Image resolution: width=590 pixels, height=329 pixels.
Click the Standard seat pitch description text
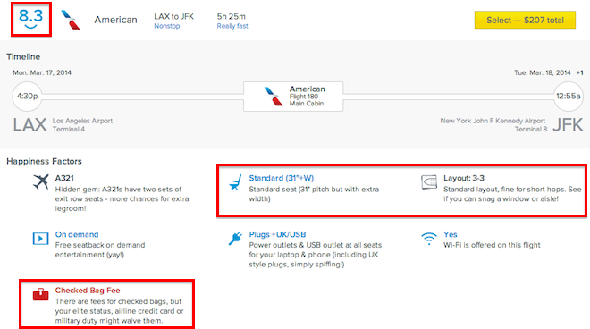tap(314, 194)
